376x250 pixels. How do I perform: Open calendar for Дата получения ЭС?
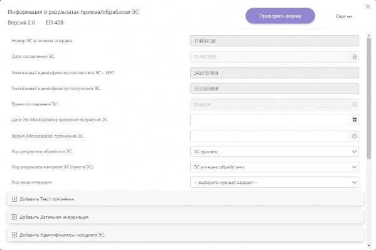[355, 120]
